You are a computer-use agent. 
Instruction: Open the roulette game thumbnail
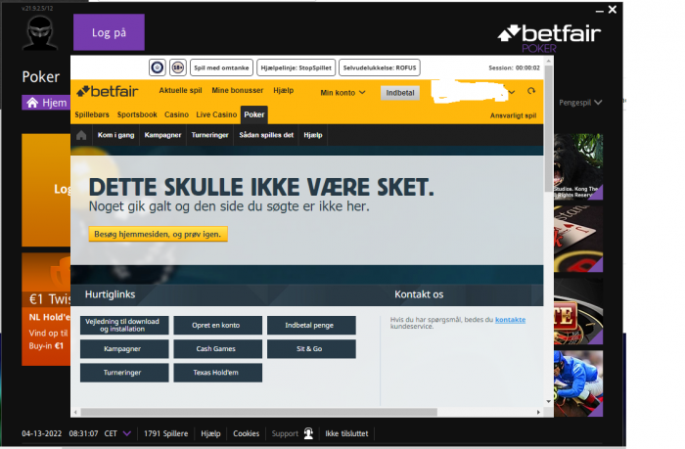578,311
